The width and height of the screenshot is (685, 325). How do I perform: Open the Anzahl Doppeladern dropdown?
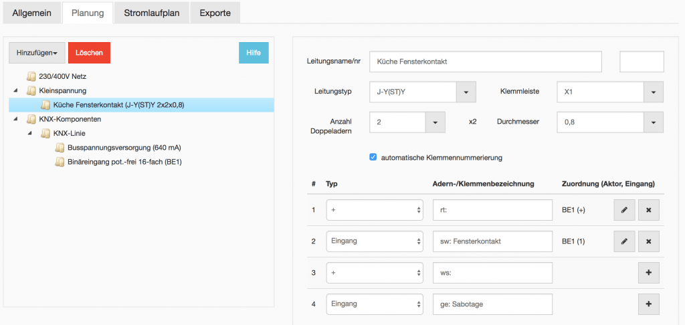click(x=435, y=122)
